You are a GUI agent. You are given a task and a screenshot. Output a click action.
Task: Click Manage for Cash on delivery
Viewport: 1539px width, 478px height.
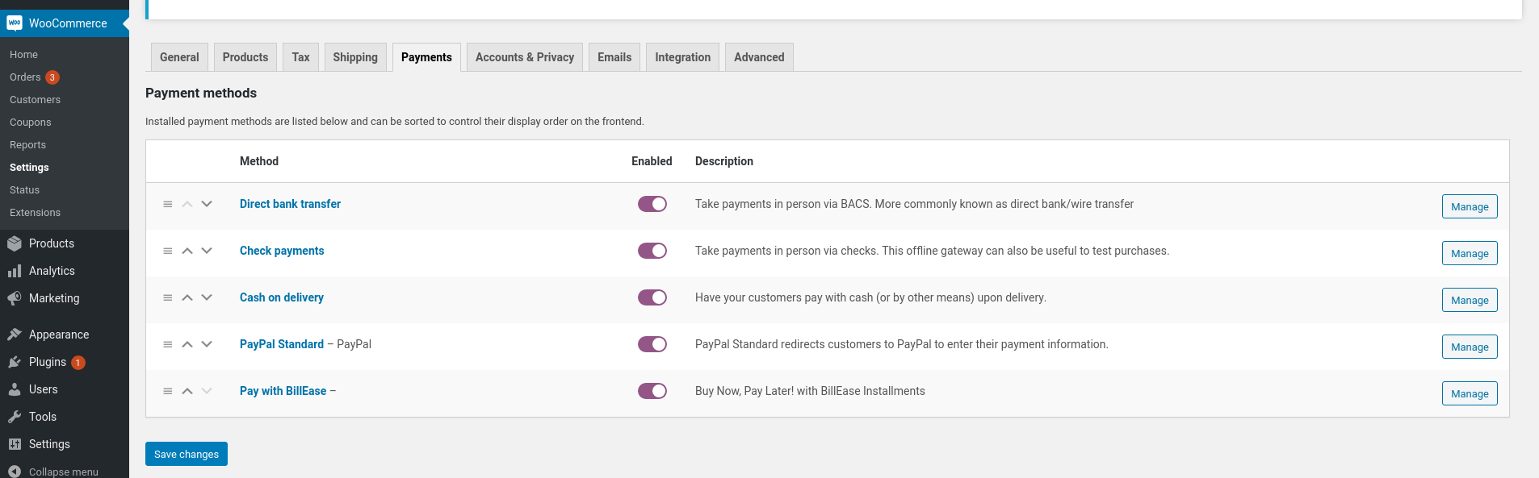(x=1470, y=300)
